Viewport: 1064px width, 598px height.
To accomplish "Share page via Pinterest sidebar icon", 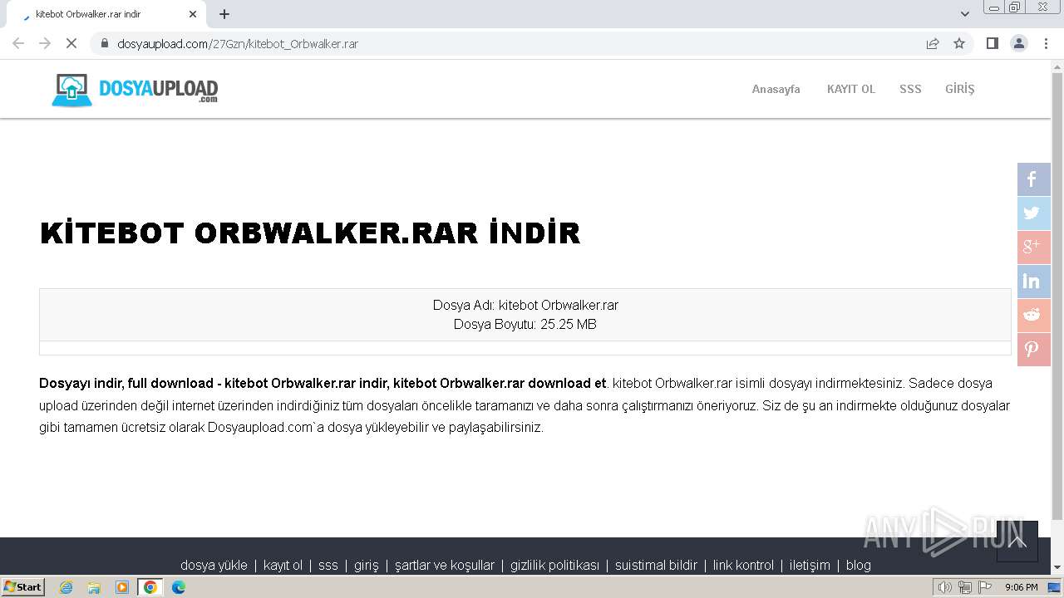I will click(x=1033, y=350).
